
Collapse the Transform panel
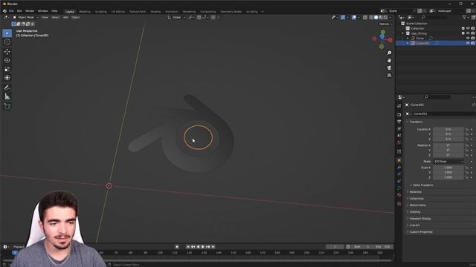click(x=416, y=122)
